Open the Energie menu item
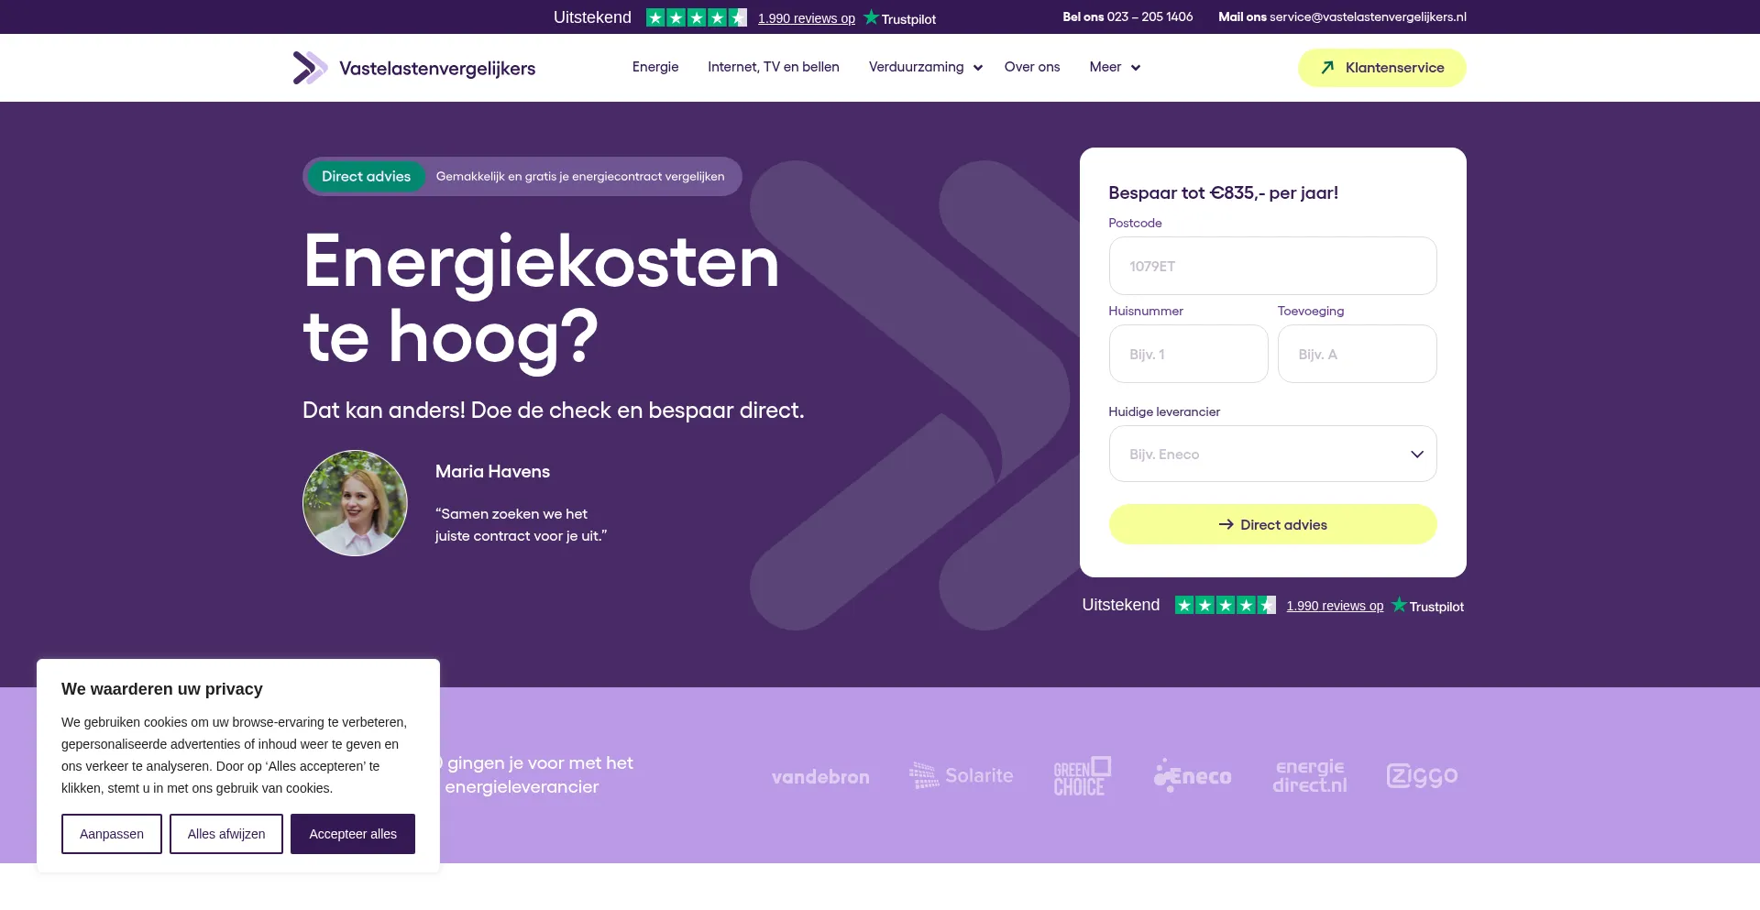The image size is (1760, 910). tap(655, 67)
